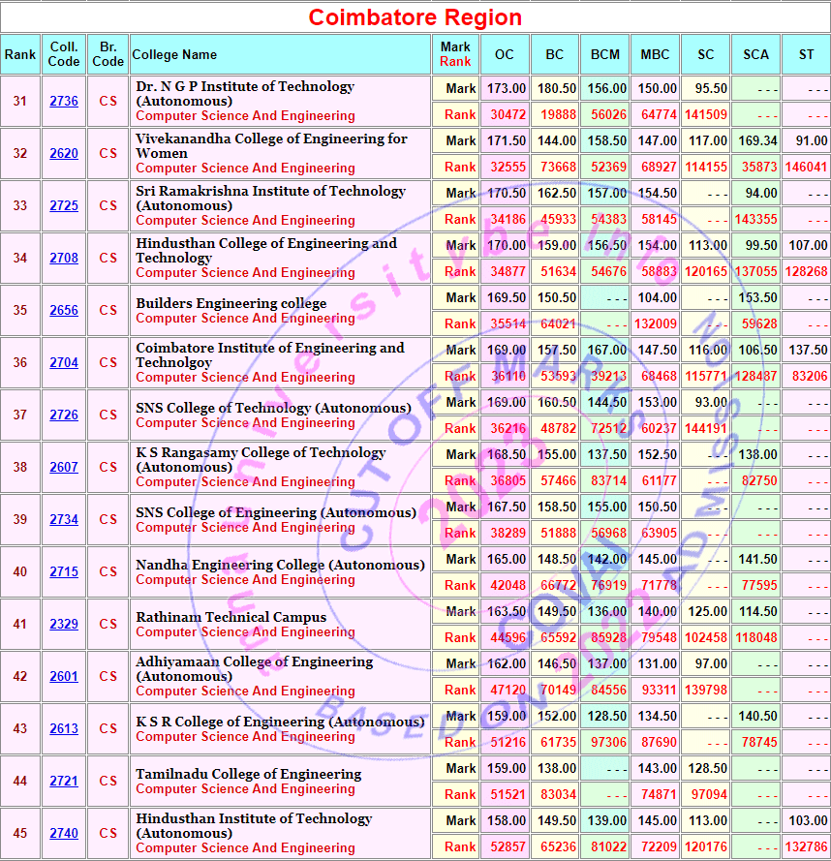This screenshot has height=861, width=831.
Task: Open college code 2613 link
Action: (x=64, y=729)
